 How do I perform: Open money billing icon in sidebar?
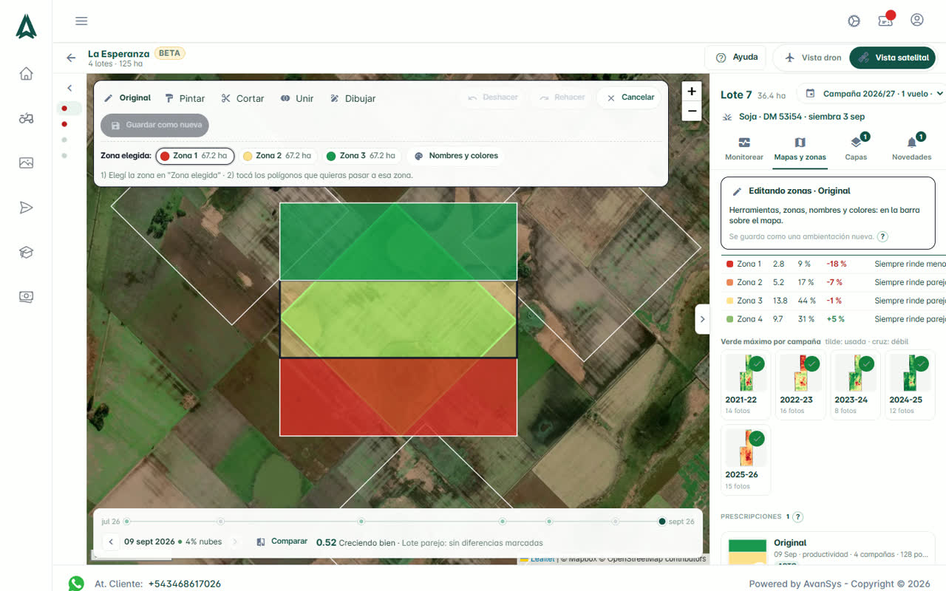click(26, 297)
